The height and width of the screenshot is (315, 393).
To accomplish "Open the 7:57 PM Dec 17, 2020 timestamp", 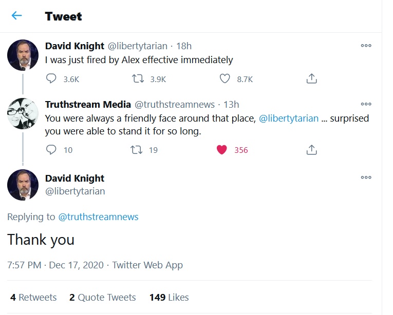I will (55, 265).
